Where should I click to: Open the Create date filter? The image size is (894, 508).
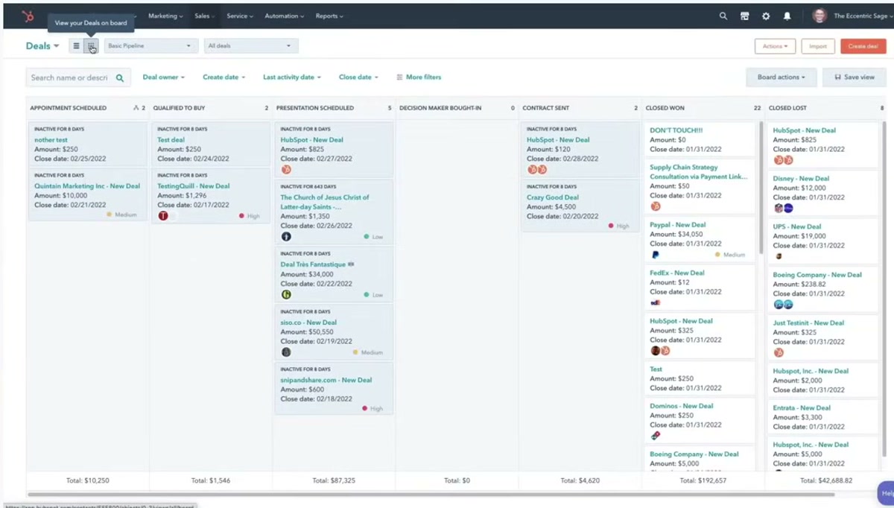click(223, 77)
